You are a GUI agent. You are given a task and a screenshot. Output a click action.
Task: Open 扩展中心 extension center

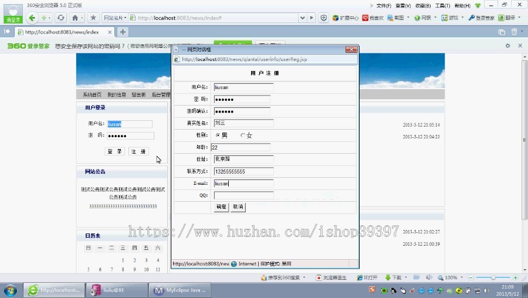coord(346,18)
